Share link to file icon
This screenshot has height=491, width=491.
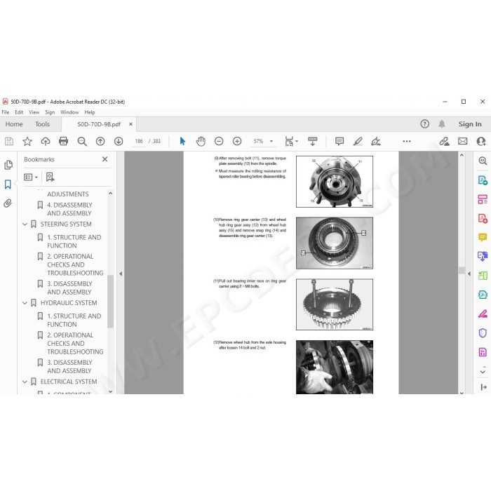[444, 141]
